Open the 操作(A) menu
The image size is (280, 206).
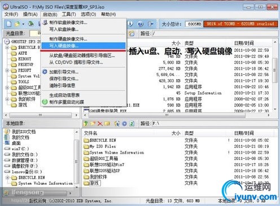click(x=30, y=14)
